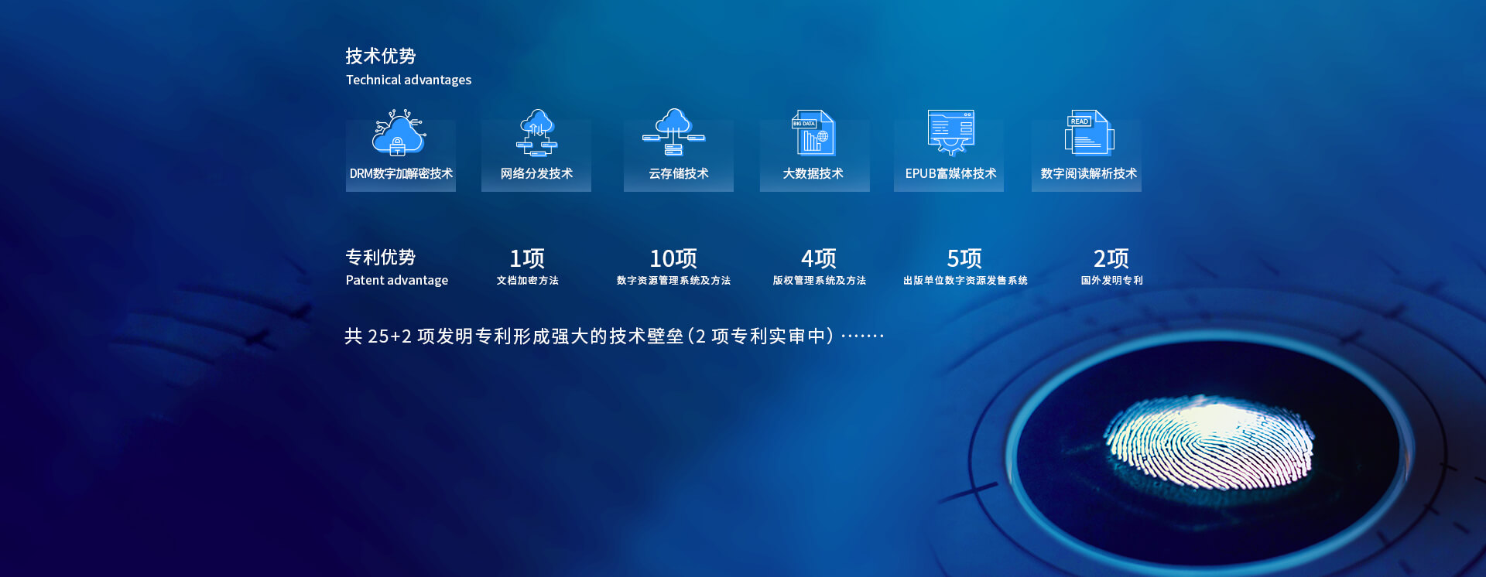Select the 云存储技术 label

[x=679, y=174]
